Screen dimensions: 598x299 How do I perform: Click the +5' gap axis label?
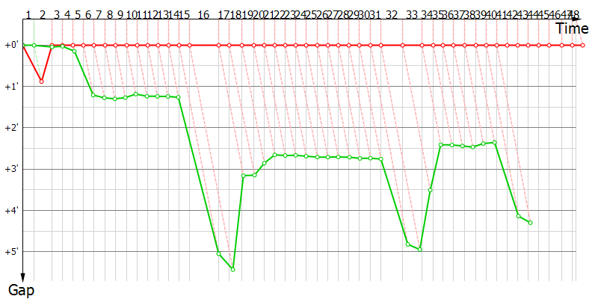(x=10, y=250)
